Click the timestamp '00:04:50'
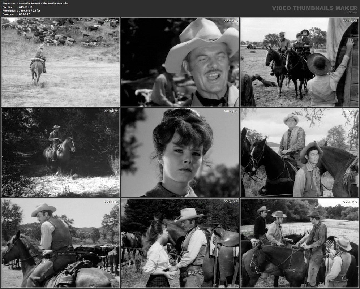The height and width of the screenshot is (289, 360). (x=111, y=21)
